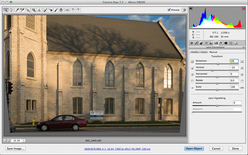Click the Open Object button

[x=194, y=149]
